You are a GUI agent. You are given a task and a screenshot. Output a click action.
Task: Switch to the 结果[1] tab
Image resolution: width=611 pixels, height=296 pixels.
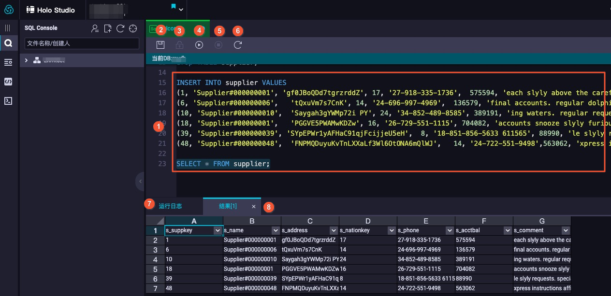[228, 206]
